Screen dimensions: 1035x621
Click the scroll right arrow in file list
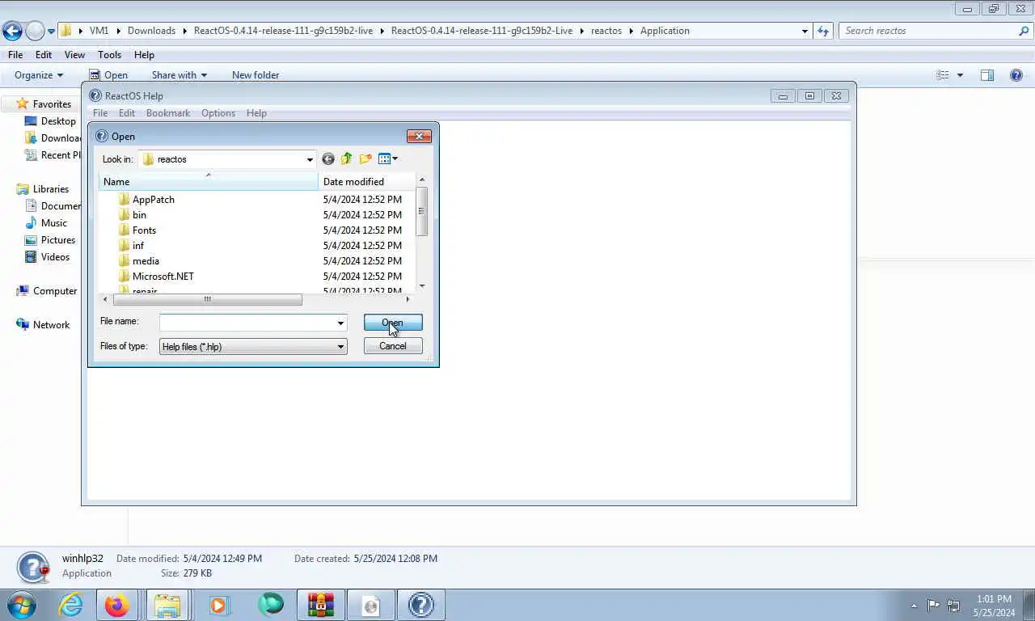pos(408,300)
